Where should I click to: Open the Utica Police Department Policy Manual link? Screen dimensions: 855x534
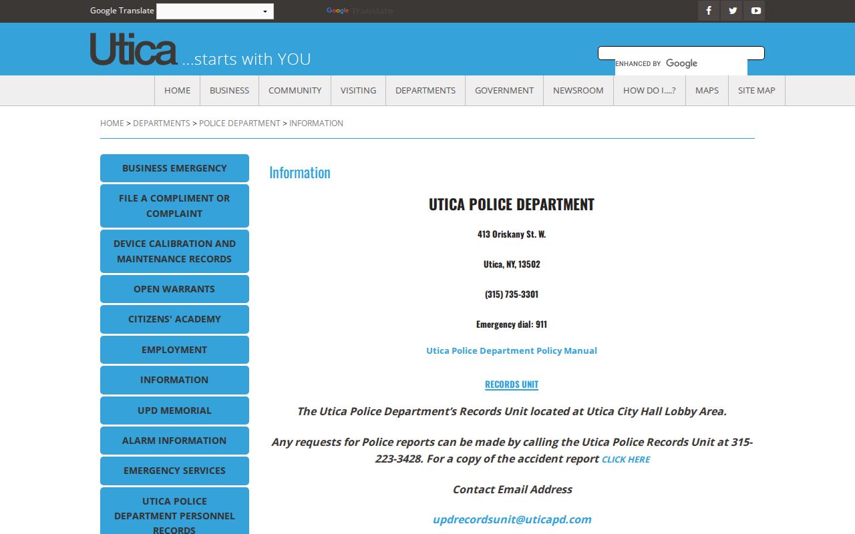coord(512,350)
